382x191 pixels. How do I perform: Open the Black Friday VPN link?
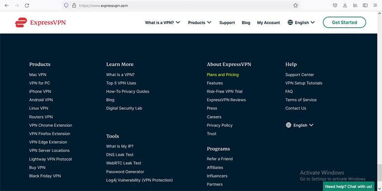pos(45,176)
